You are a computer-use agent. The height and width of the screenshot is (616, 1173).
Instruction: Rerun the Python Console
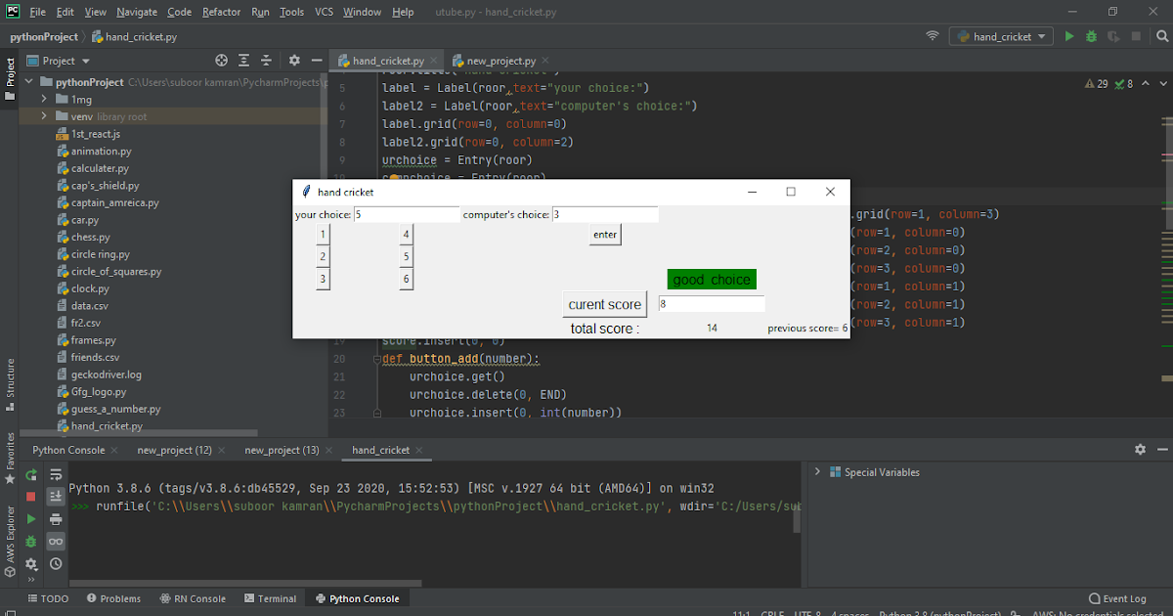click(x=30, y=473)
